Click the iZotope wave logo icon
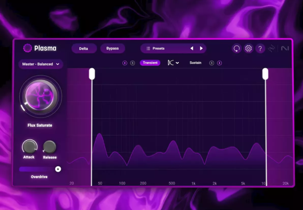Screen dimensions: 303x210 tap(272, 49)
